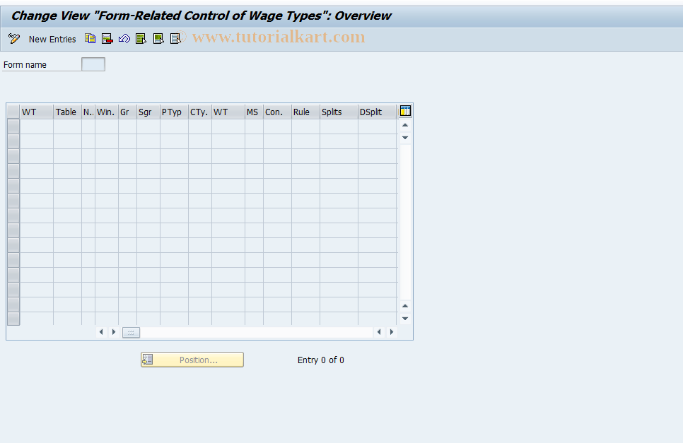The image size is (683, 443).
Task: Click Entry 0 of 0 text
Action: point(320,360)
